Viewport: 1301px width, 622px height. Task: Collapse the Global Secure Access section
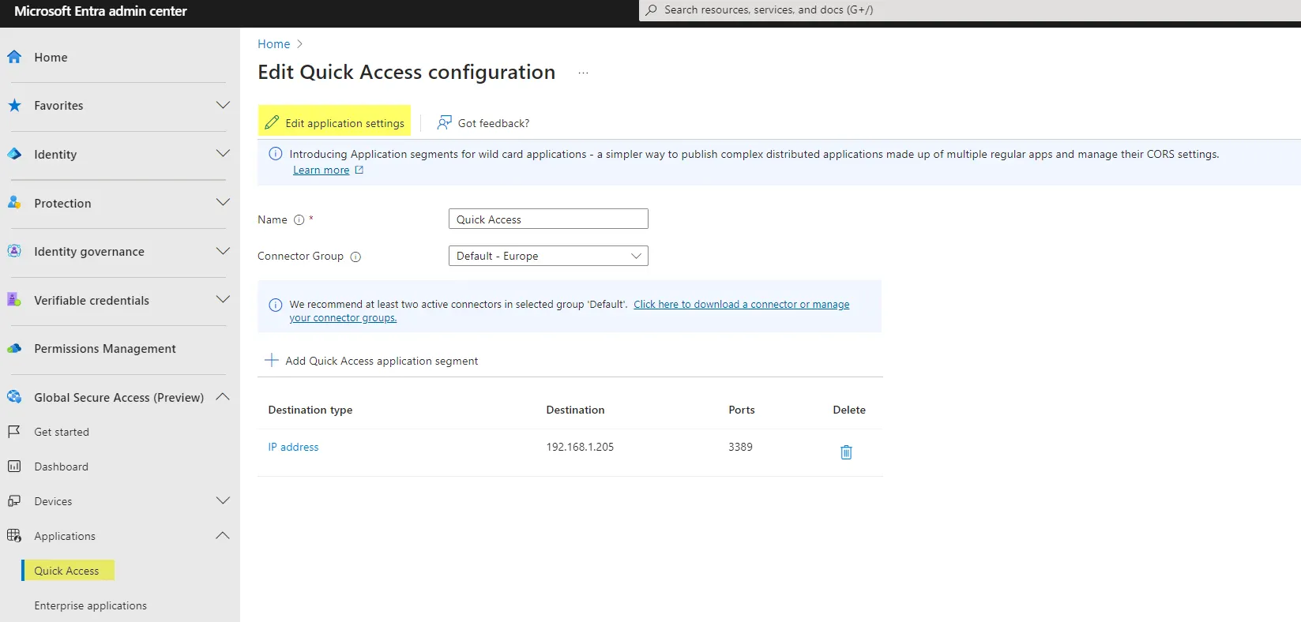tap(223, 396)
